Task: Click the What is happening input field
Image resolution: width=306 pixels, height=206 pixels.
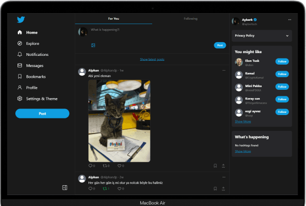Action: (105, 30)
